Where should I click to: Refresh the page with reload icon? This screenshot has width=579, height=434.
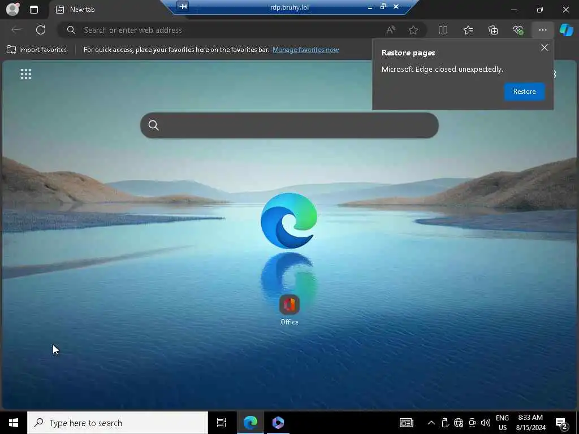click(41, 30)
